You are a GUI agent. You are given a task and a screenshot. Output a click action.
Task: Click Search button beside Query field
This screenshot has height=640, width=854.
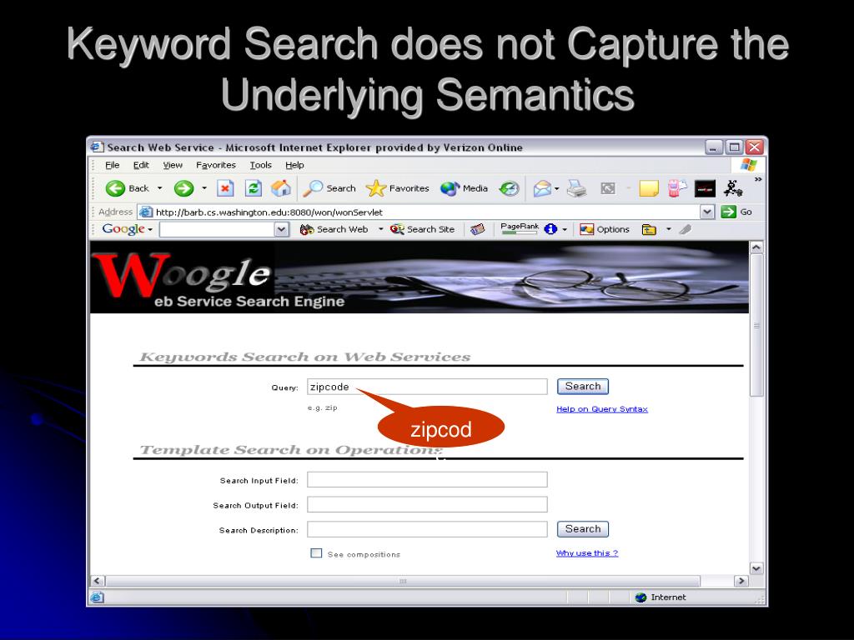coord(583,387)
